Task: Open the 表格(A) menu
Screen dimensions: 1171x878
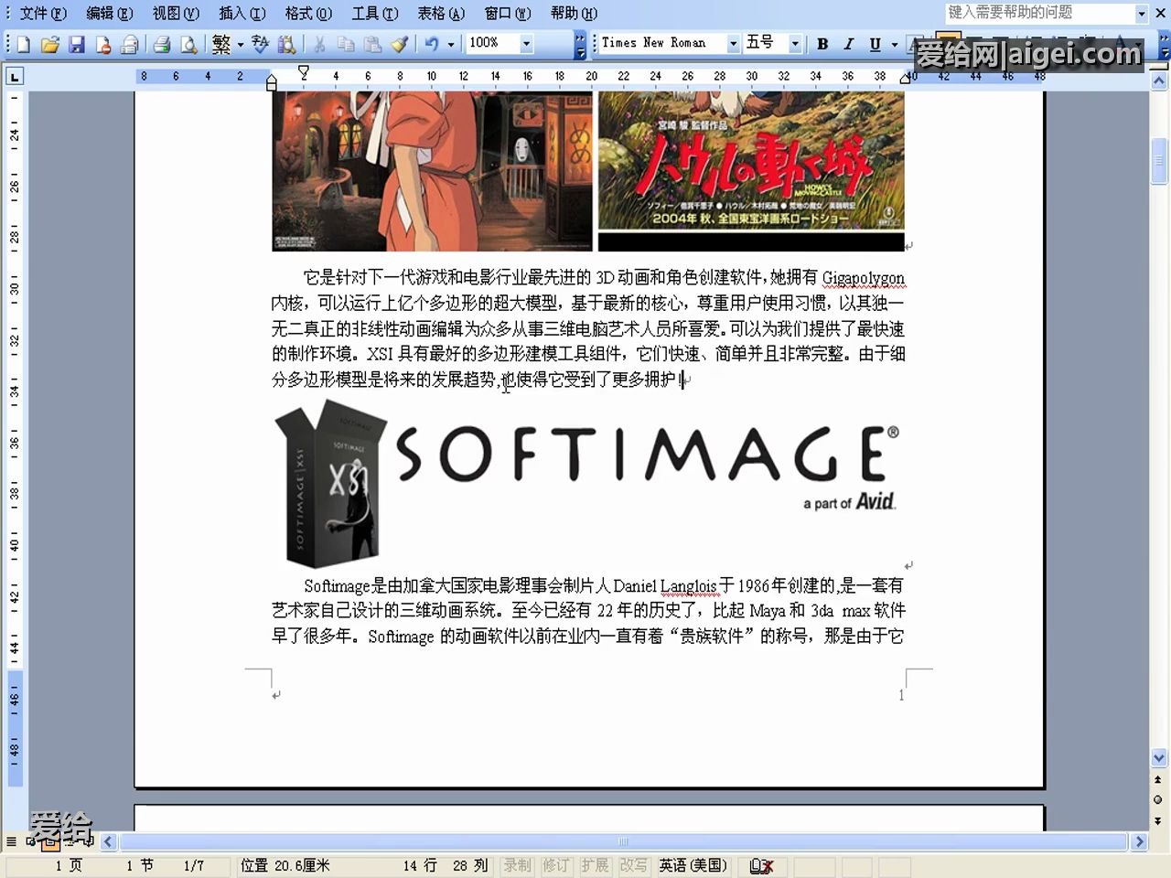Action: click(x=441, y=14)
